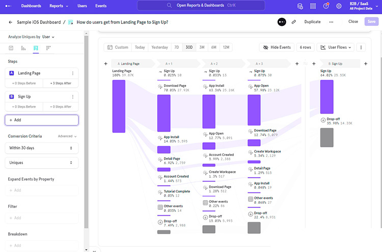Open Landing Page step options menu

click(x=73, y=73)
